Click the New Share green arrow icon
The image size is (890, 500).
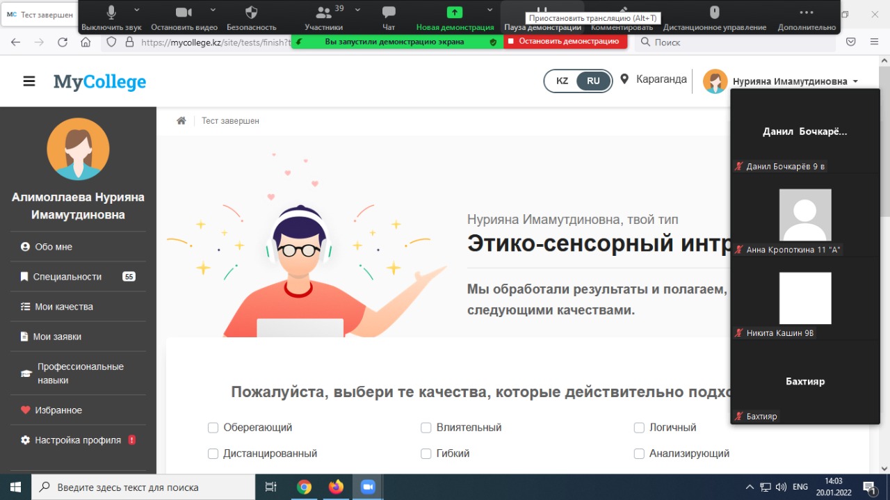click(454, 13)
